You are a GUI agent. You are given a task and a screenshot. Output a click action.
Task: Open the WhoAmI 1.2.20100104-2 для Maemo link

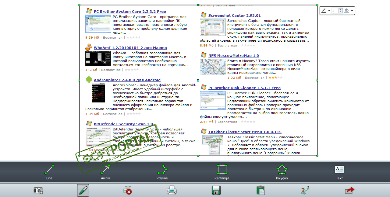pyautogui.click(x=130, y=48)
